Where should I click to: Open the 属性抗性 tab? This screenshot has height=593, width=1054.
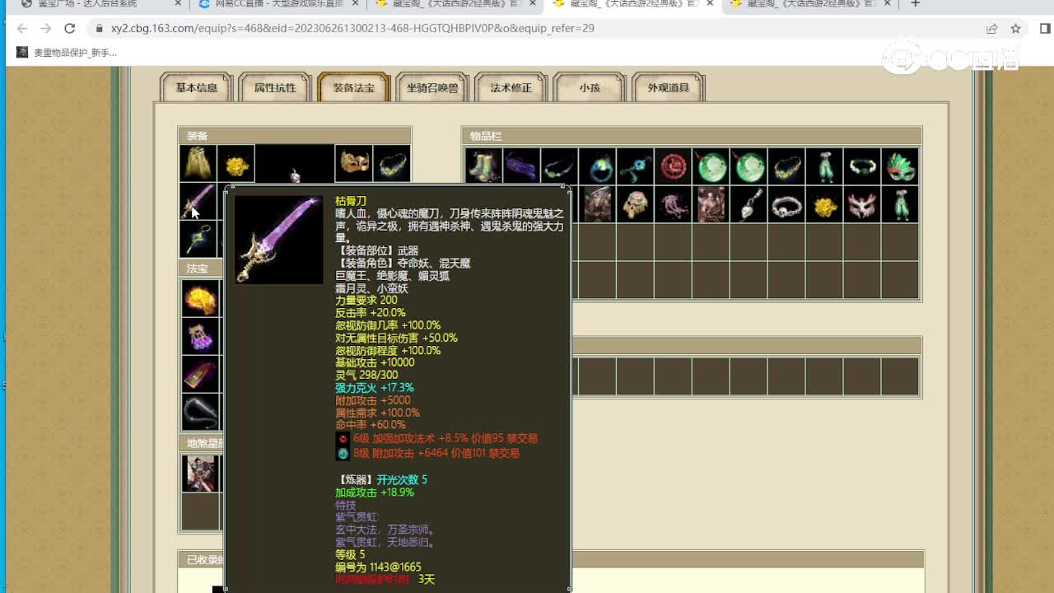pyautogui.click(x=275, y=87)
